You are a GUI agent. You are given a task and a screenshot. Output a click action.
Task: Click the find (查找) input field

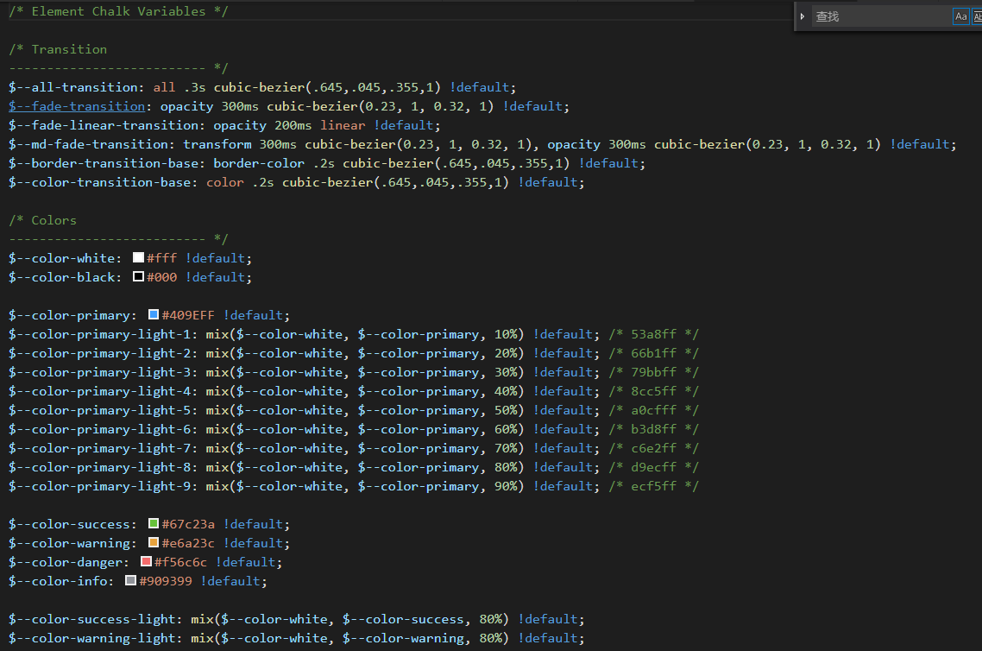tap(880, 16)
